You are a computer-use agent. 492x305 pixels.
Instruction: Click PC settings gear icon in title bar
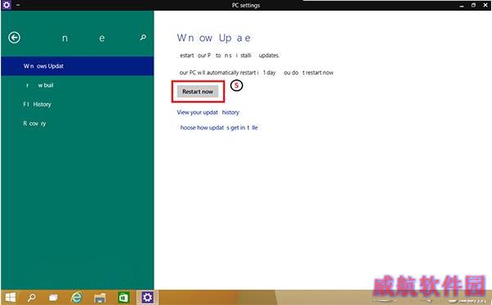pos(7,5)
